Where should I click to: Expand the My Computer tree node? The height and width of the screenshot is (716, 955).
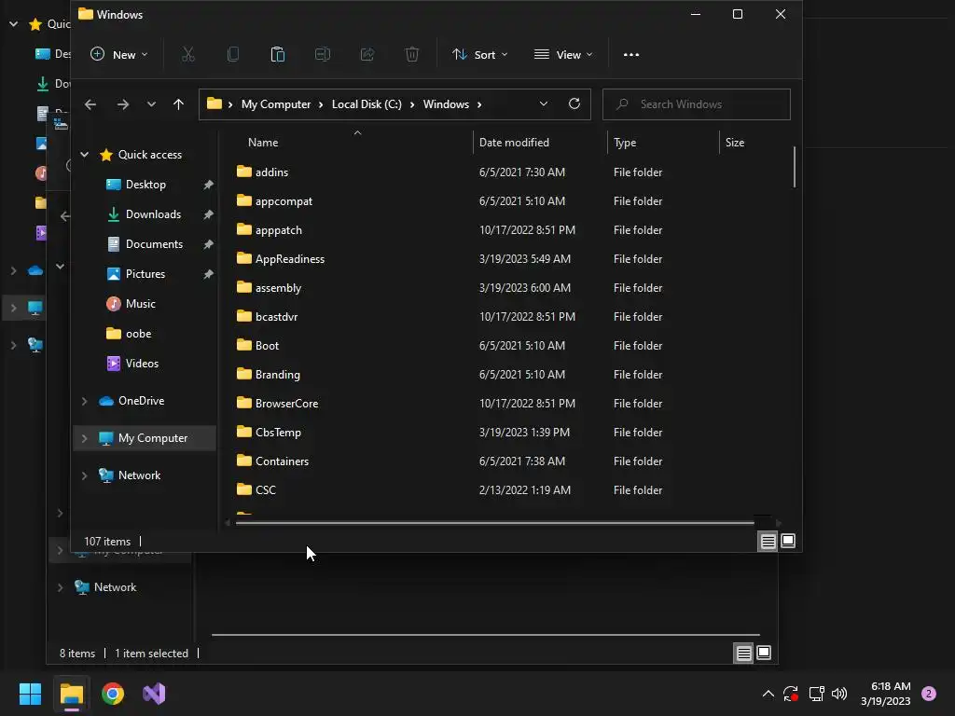tap(85, 438)
